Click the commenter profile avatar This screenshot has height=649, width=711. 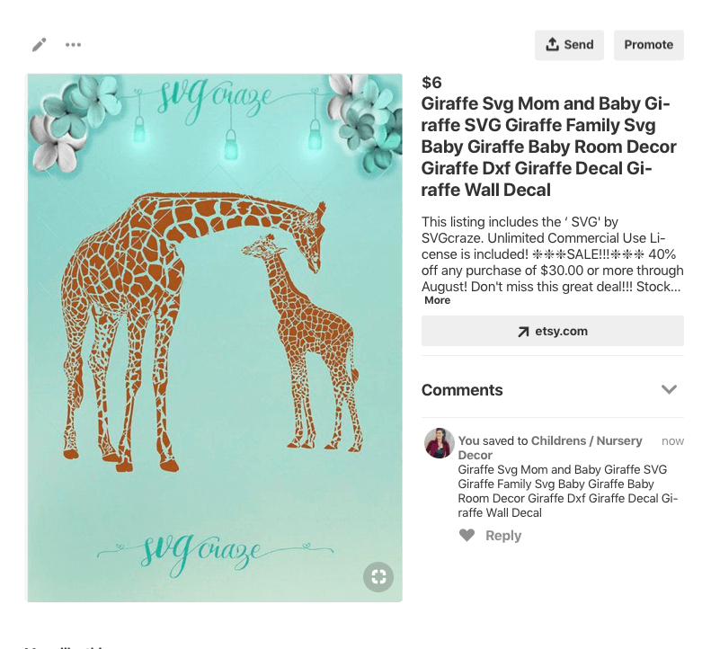click(x=440, y=443)
